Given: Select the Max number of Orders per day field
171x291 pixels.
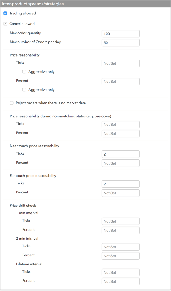Looking at the screenshot, I should click(x=121, y=43).
